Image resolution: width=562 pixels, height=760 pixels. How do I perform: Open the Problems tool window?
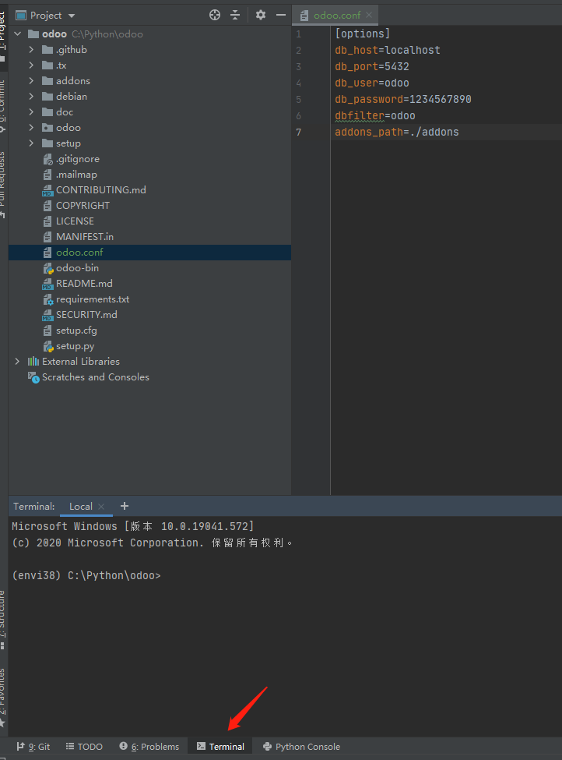pyautogui.click(x=149, y=746)
